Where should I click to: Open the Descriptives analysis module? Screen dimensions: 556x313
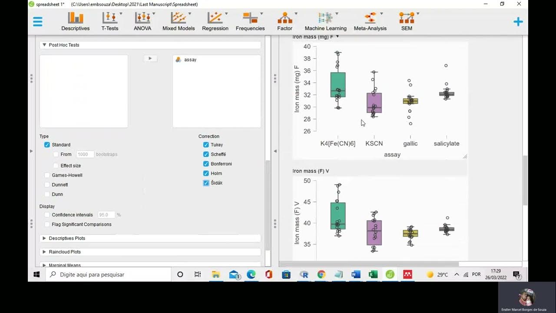(x=75, y=21)
